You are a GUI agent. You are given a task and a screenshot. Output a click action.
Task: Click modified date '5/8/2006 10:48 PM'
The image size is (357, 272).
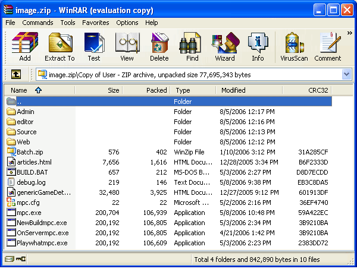[247, 213]
